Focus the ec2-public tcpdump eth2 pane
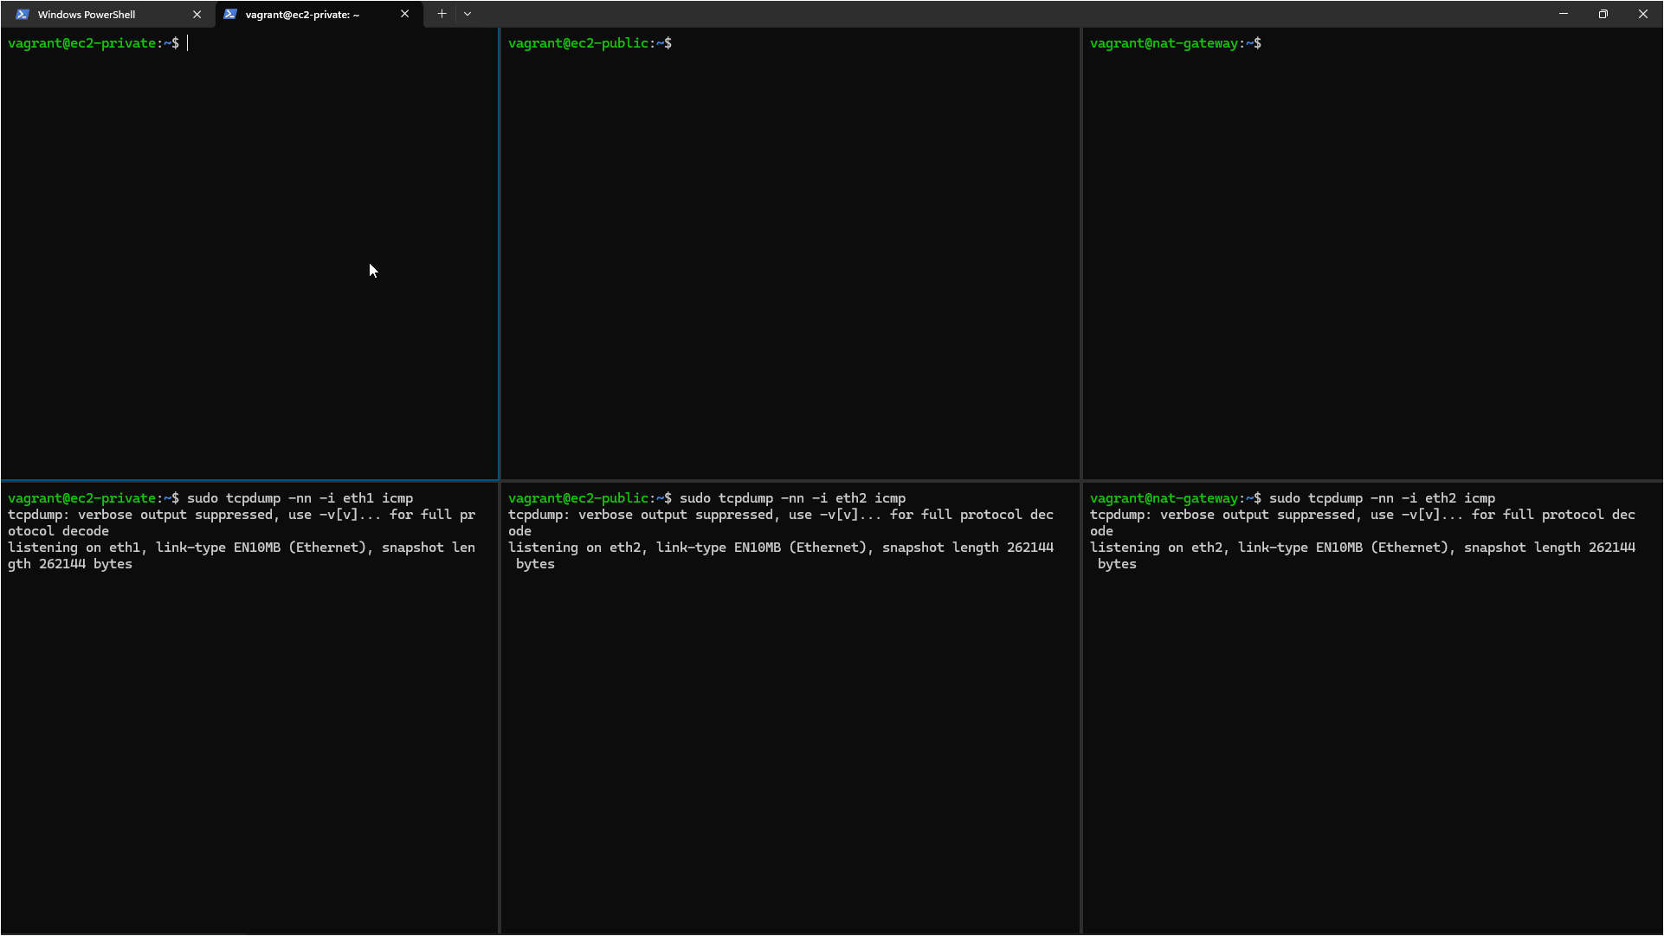Screen dimensions: 1664x936 click(x=790, y=735)
